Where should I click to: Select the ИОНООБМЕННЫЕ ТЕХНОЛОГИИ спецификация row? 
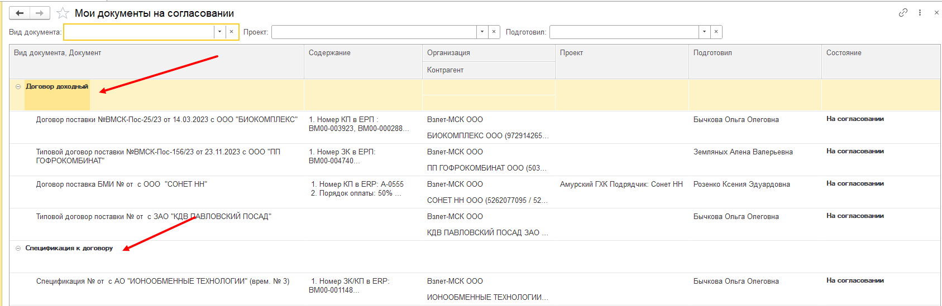(x=475, y=289)
